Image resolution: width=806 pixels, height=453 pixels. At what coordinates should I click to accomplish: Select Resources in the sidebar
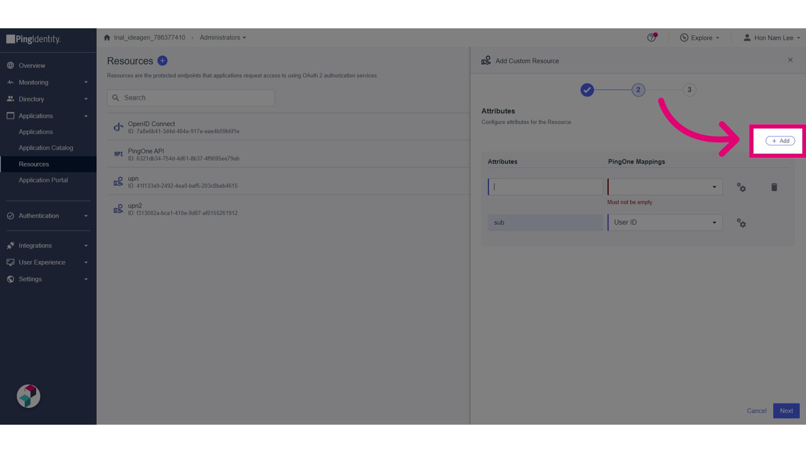coord(48,164)
